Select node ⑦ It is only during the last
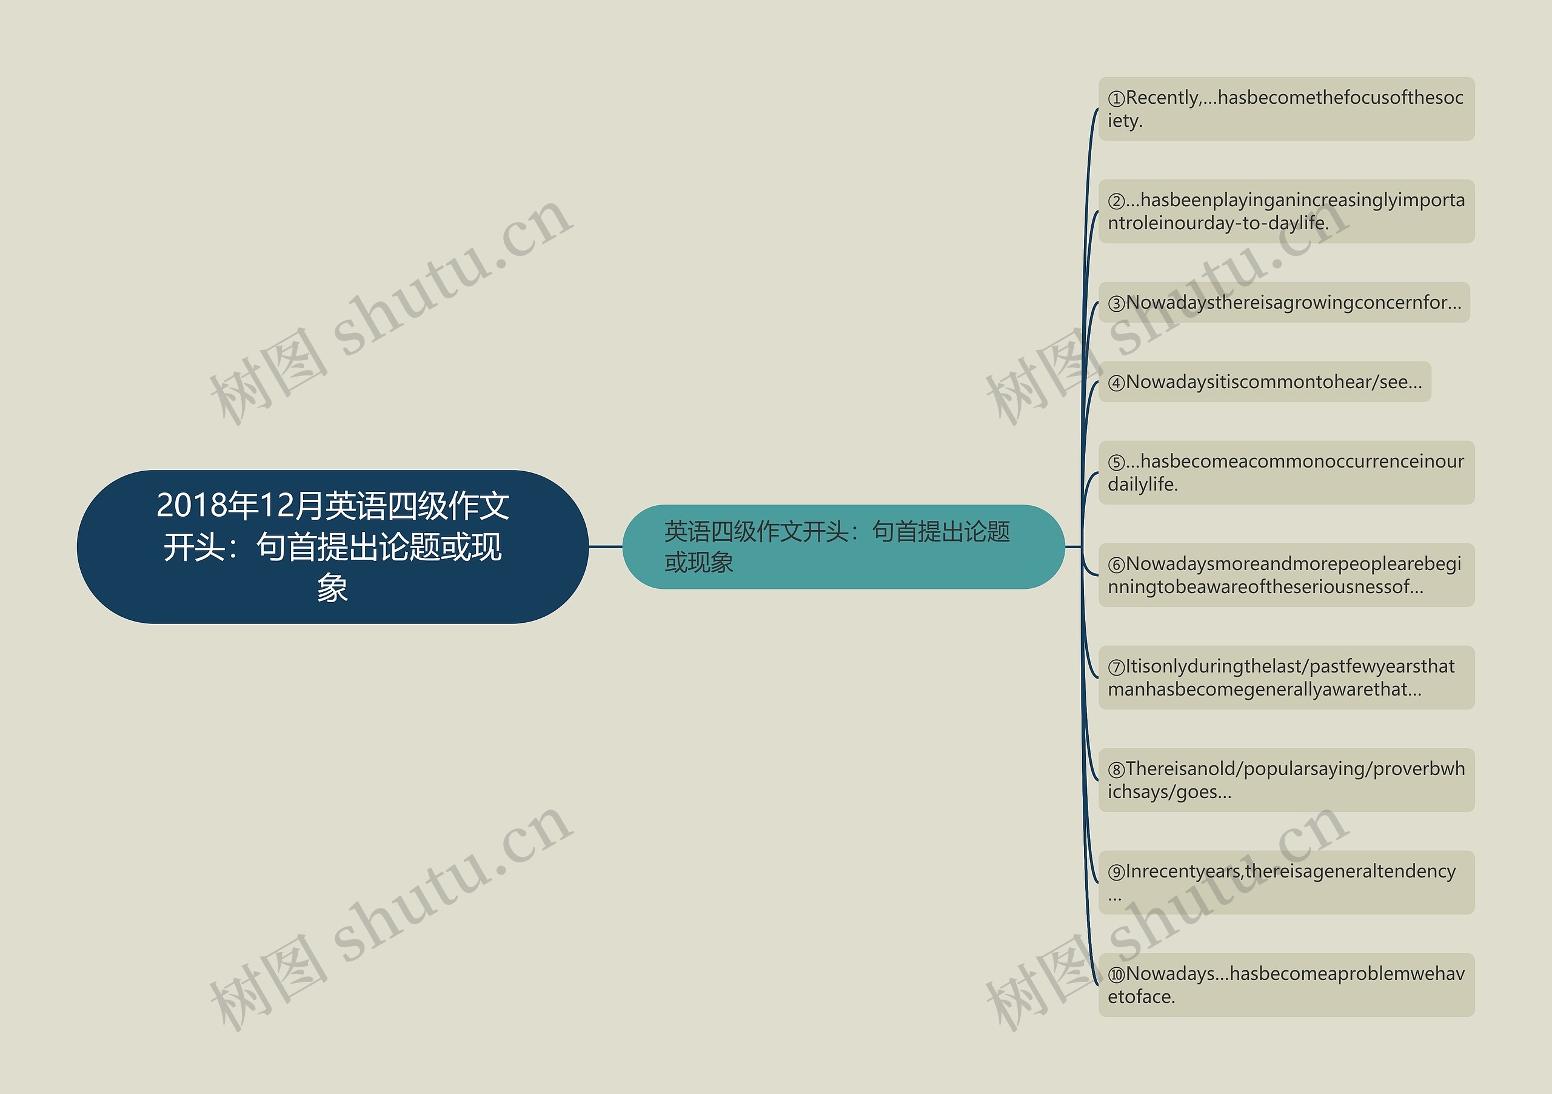This screenshot has height=1094, width=1552. [1286, 677]
